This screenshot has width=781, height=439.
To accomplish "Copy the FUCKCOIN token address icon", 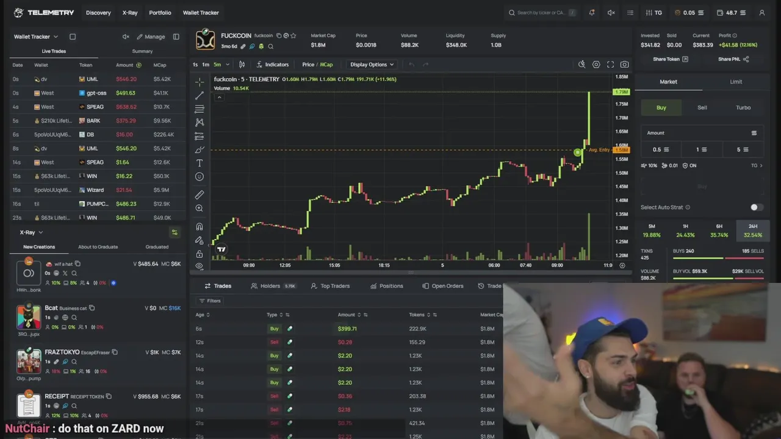I will 279,35.
